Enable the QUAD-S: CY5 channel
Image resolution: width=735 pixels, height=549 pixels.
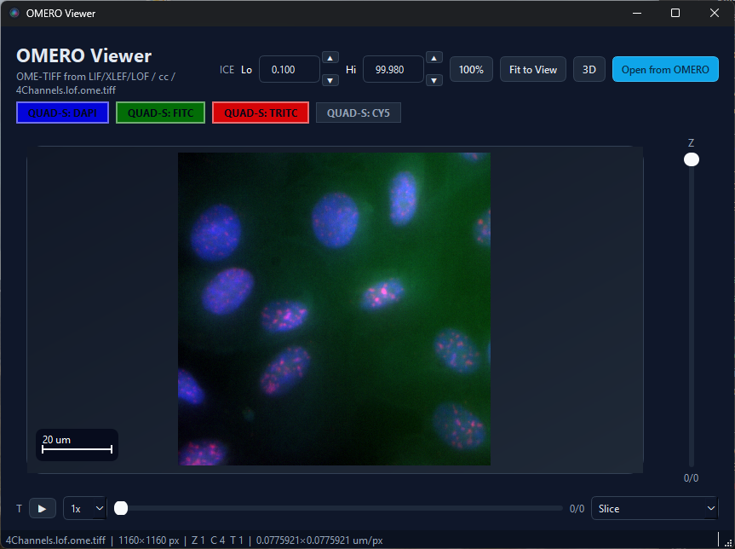pyautogui.click(x=358, y=112)
